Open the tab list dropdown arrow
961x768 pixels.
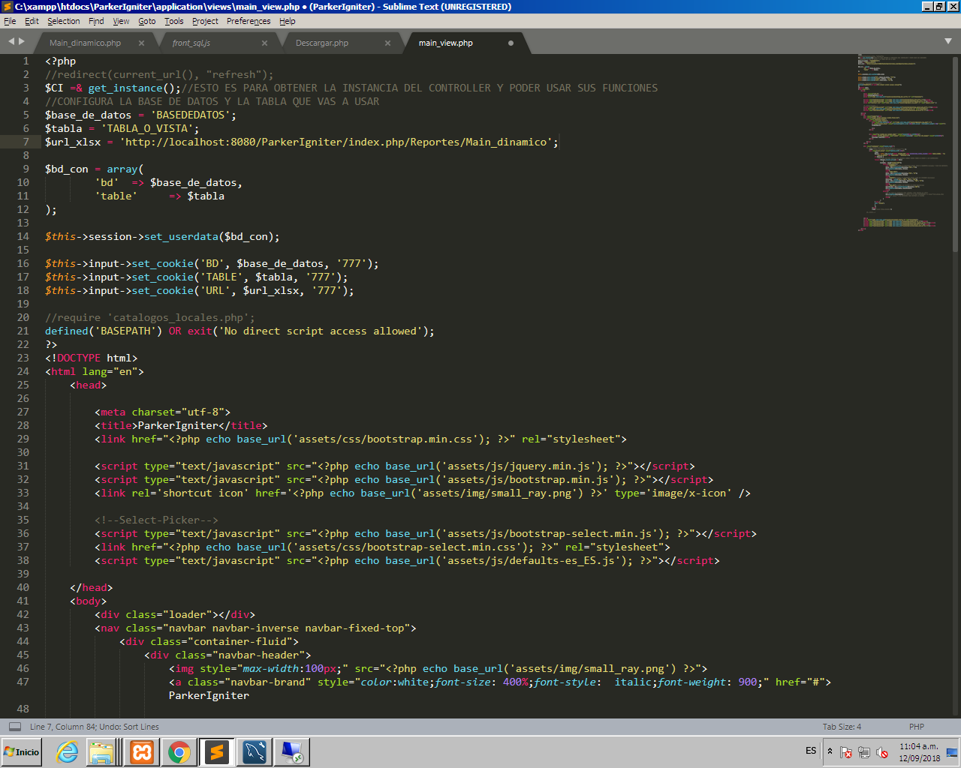(x=948, y=41)
